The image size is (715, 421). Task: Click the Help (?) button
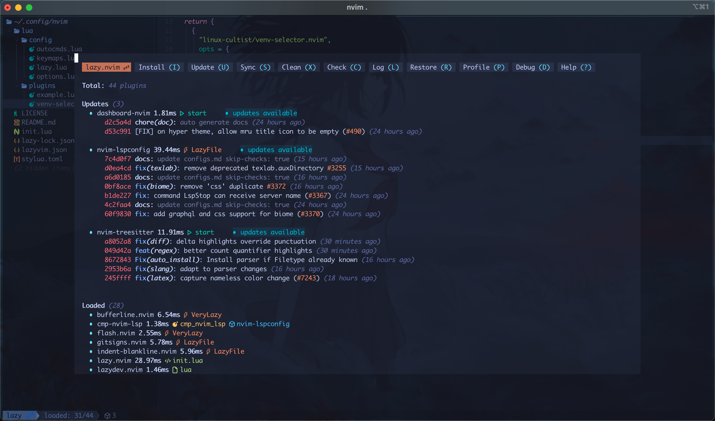point(576,67)
